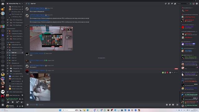199x112 pixels.
Task: Open the soundboard in voice panel
Action: pyautogui.click(x=22, y=102)
